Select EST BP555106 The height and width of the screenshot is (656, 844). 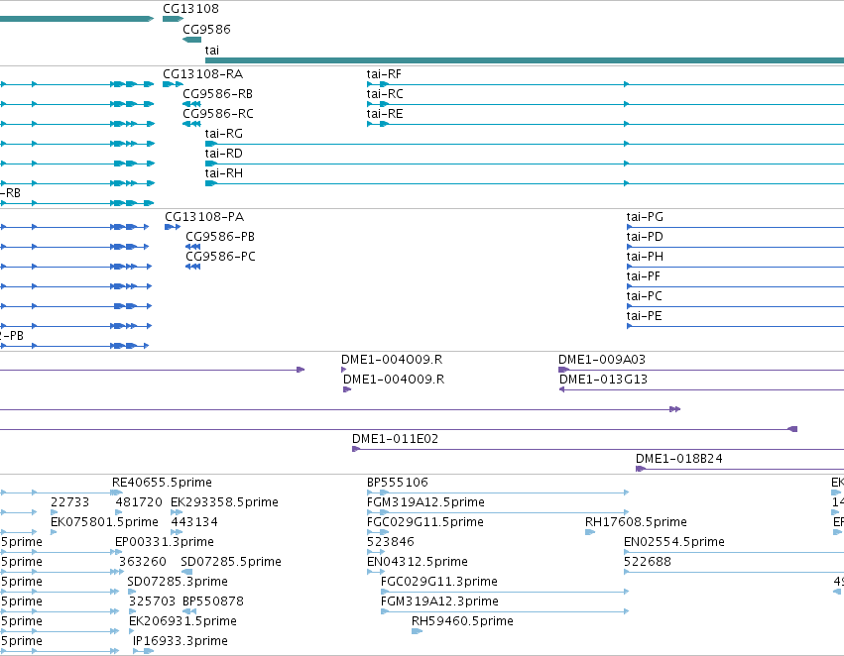pos(398,483)
